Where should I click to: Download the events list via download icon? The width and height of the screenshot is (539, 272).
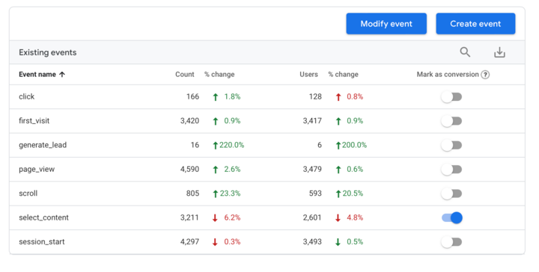pos(499,52)
